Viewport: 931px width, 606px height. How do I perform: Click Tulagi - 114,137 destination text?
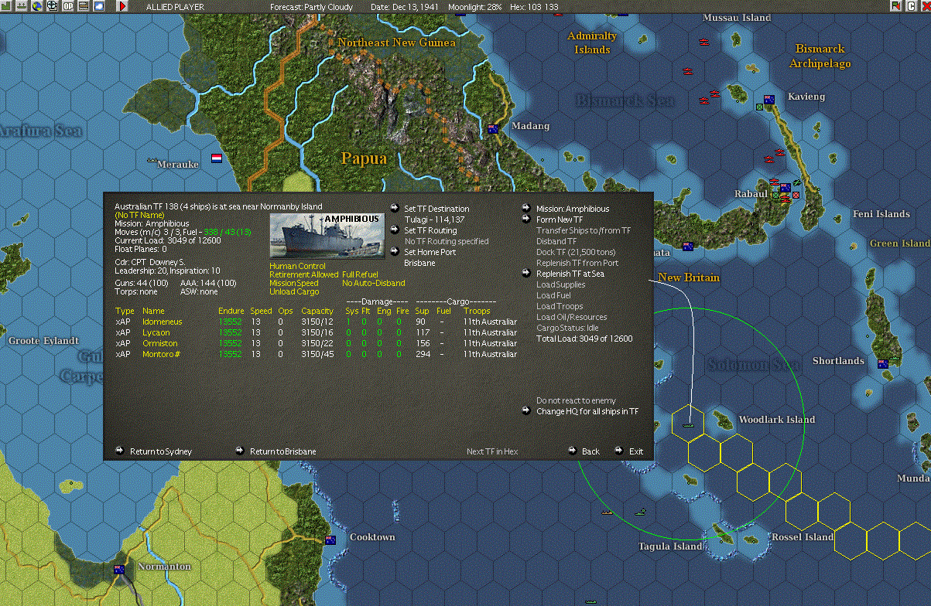(x=436, y=220)
